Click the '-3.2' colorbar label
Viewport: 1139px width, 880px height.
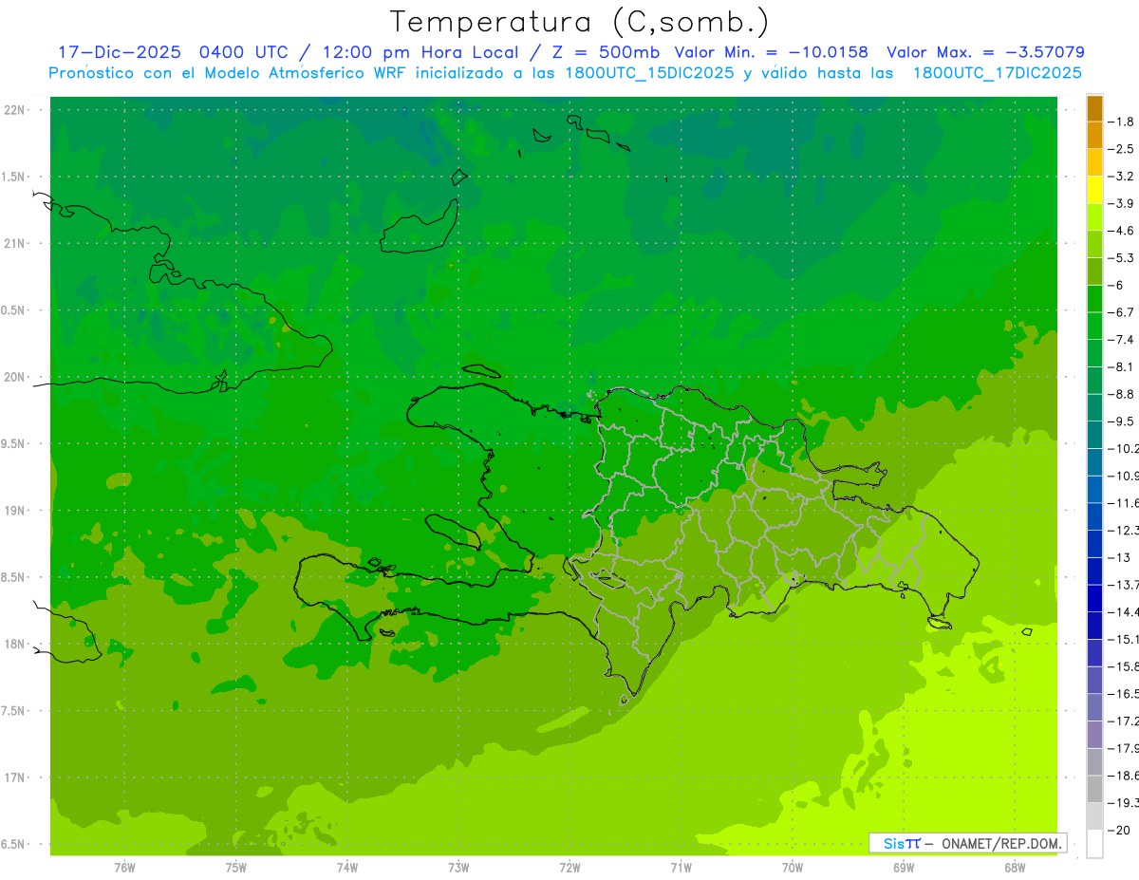click(x=1121, y=177)
